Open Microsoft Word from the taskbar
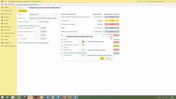Image resolution: width=176 pixels, height=99 pixels. click(47, 97)
